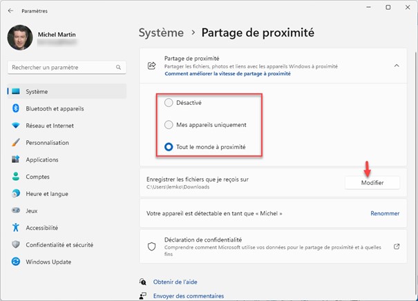Click Obtenir de l'aide link
Image resolution: width=418 pixels, height=301 pixels.
[176, 282]
